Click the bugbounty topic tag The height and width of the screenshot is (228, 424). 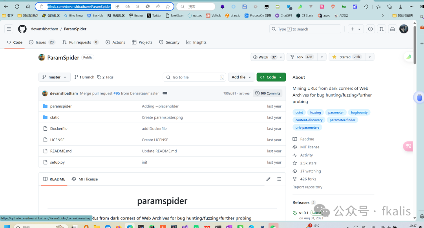click(x=359, y=112)
